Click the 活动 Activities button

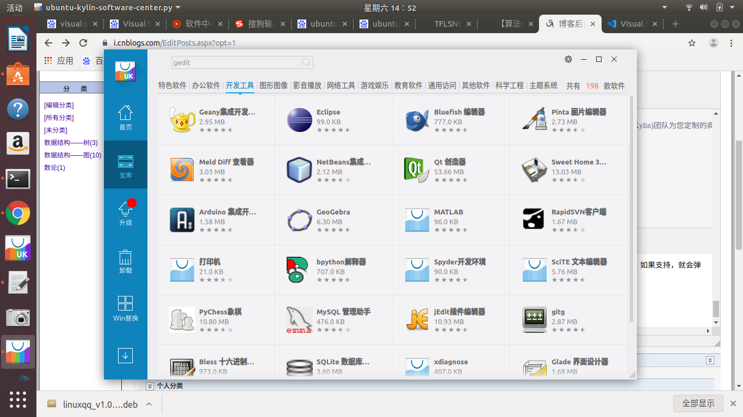coord(15,8)
